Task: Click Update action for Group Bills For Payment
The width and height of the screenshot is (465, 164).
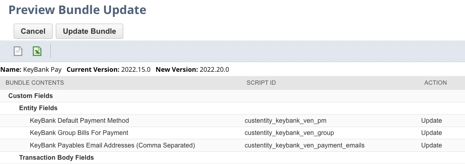Action: click(x=432, y=133)
